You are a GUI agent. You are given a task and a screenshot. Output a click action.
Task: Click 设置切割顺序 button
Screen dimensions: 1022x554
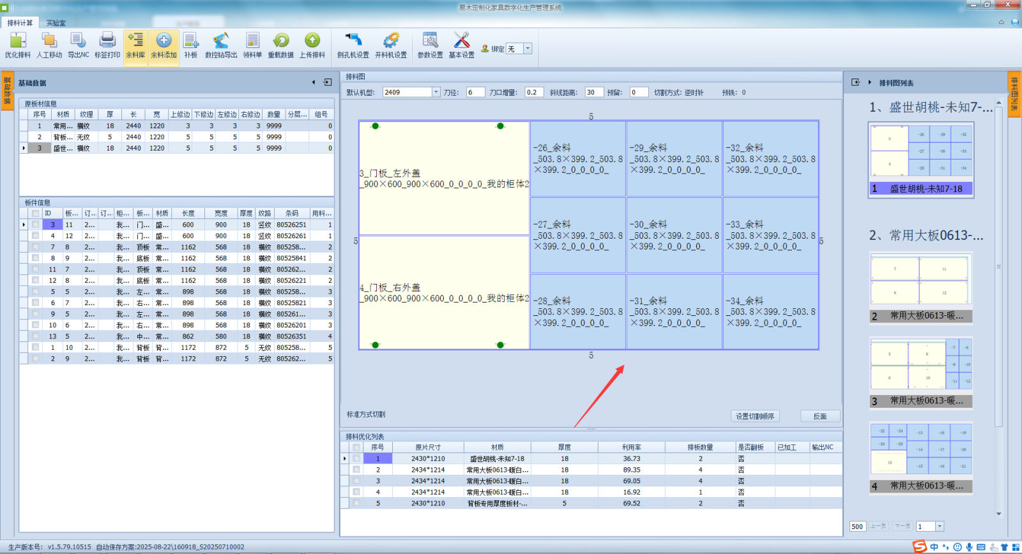coord(755,416)
